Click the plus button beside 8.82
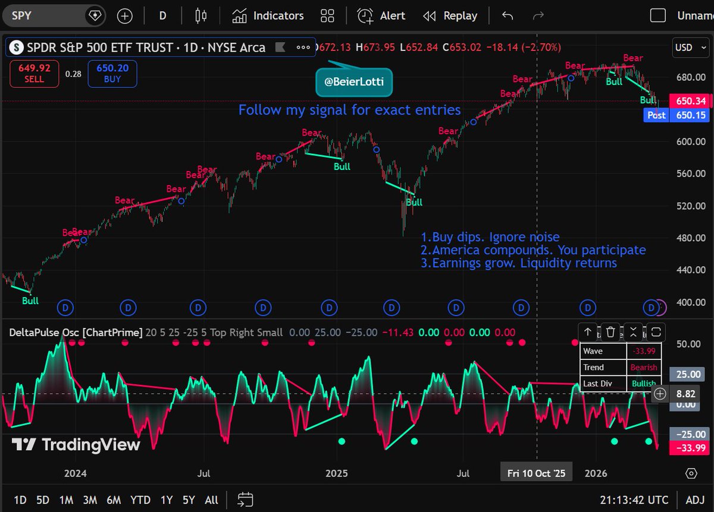714x512 pixels. [660, 393]
